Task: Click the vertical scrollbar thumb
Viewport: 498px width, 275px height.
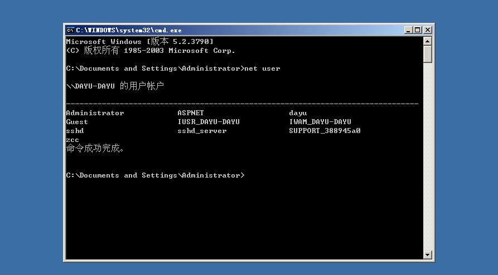Action: [428, 54]
